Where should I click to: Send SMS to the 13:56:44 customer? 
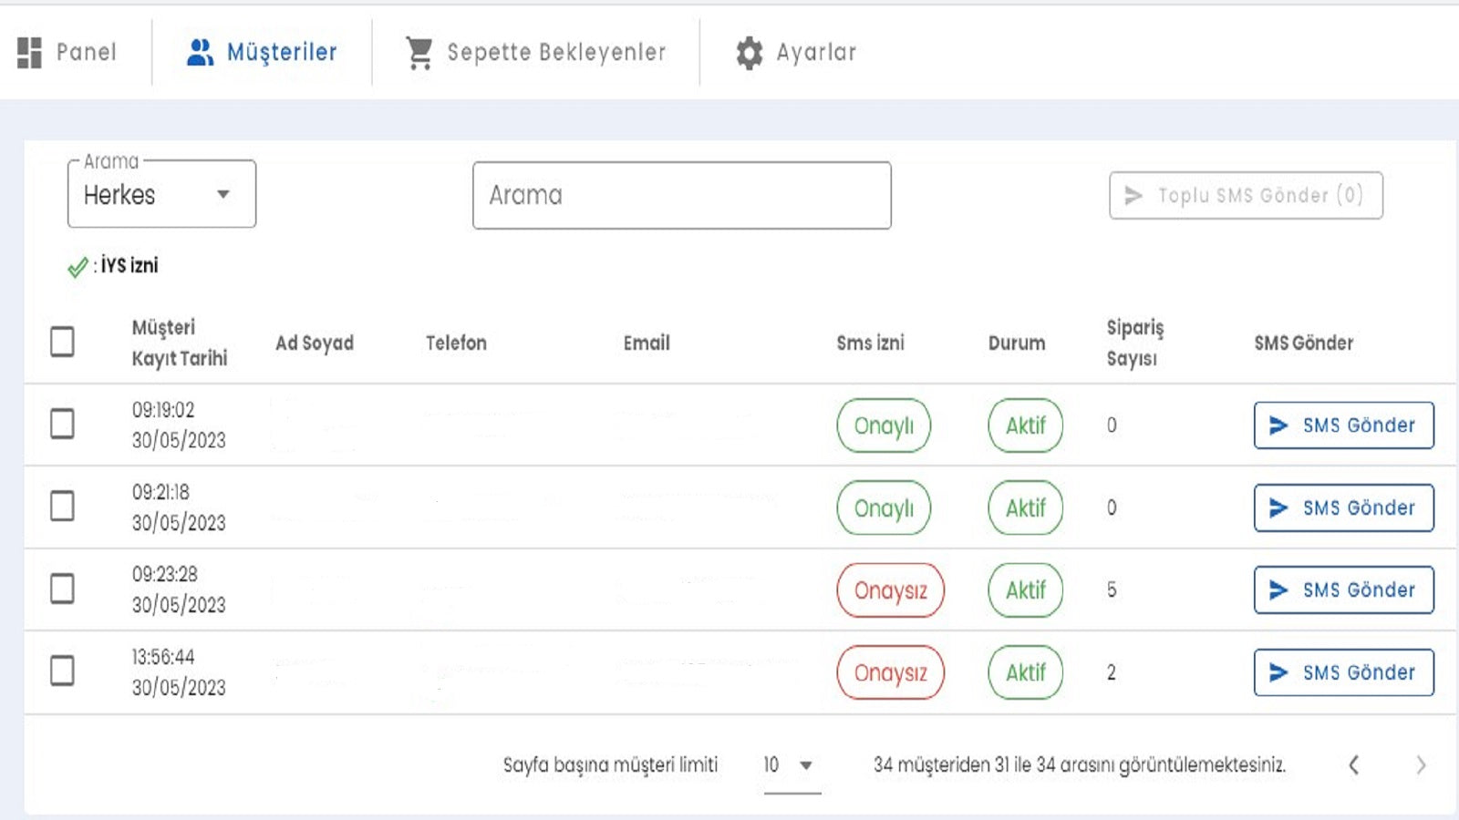[x=1343, y=672]
